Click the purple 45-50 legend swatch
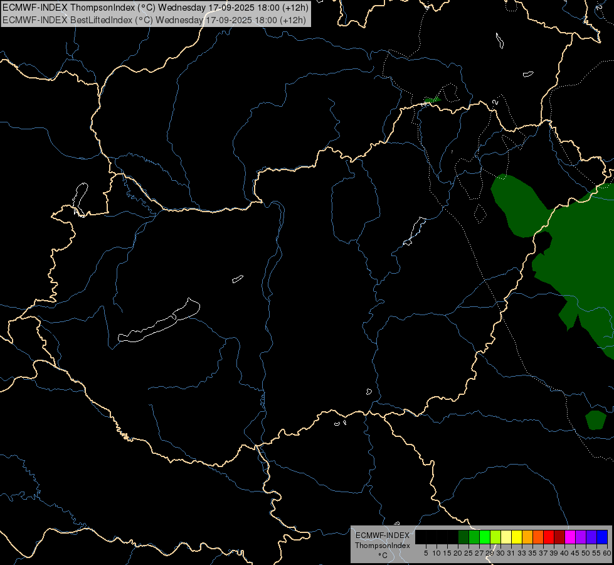The width and height of the screenshot is (614, 565). tap(580, 537)
